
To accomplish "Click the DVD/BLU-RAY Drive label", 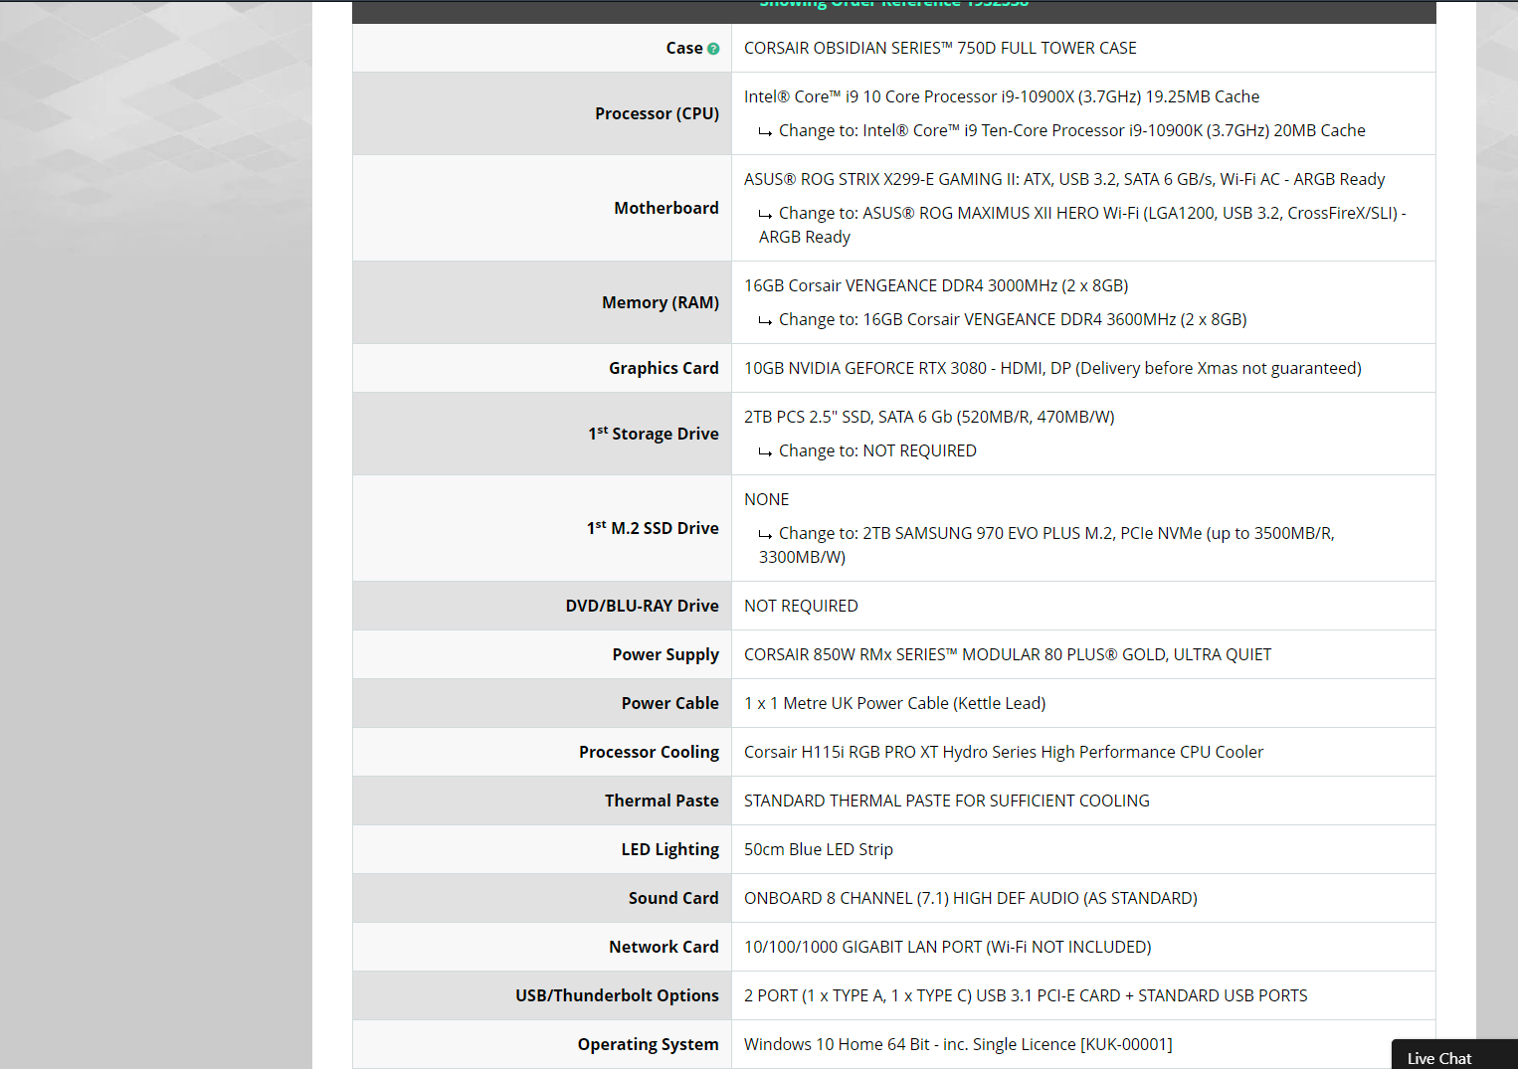I will click(642, 606).
